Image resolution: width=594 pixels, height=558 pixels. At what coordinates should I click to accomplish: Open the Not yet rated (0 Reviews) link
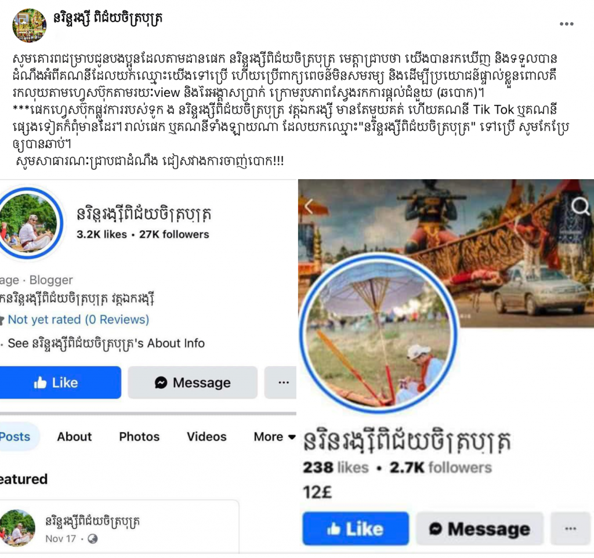coord(78,320)
